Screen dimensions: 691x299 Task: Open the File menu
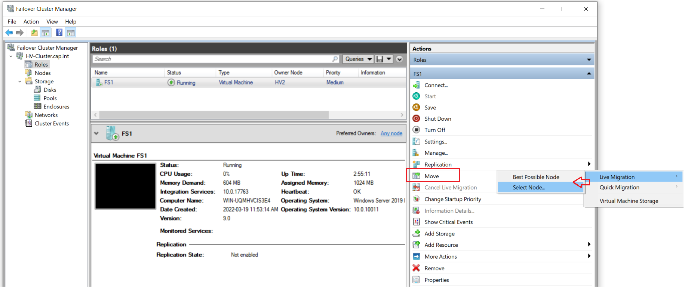point(12,22)
